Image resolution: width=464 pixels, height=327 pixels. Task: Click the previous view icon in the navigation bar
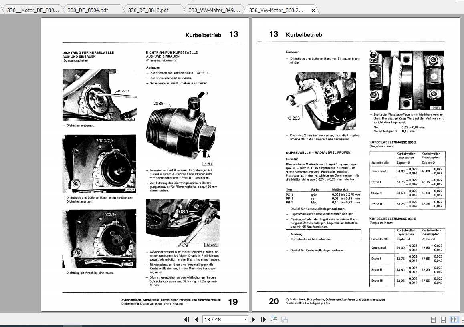click(x=274, y=319)
